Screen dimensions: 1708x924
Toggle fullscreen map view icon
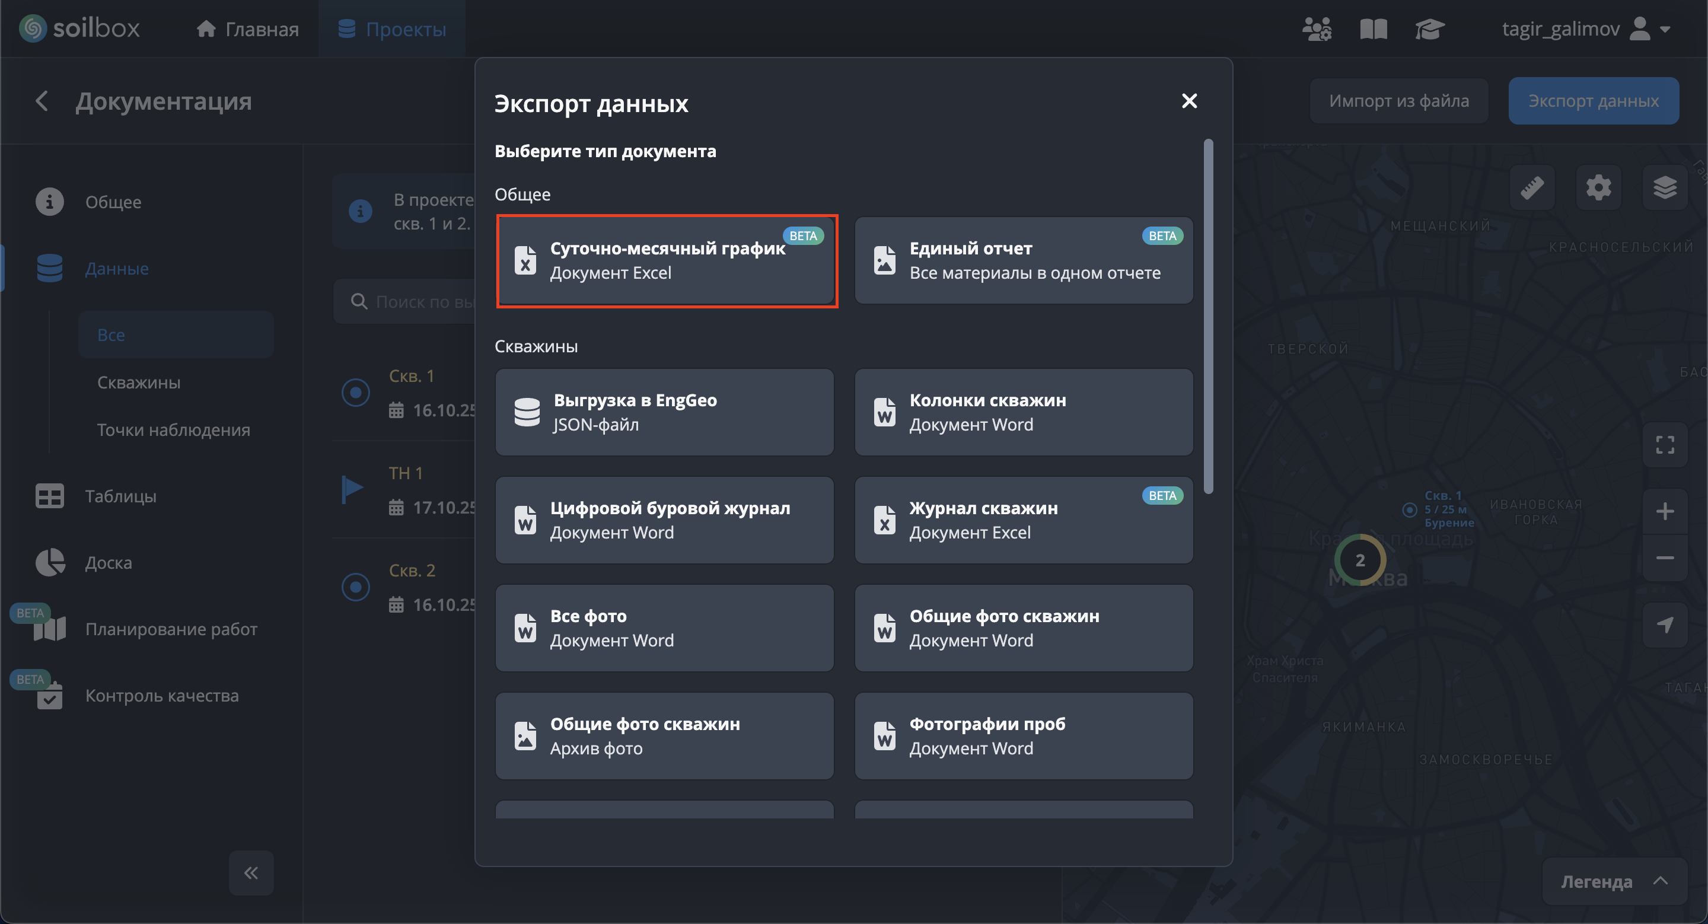coord(1664,445)
